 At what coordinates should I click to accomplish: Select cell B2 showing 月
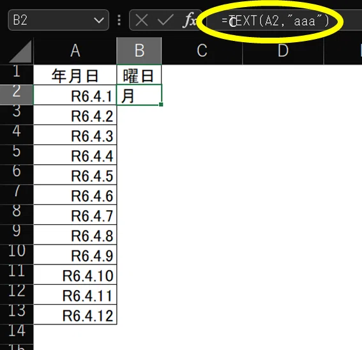[139, 95]
